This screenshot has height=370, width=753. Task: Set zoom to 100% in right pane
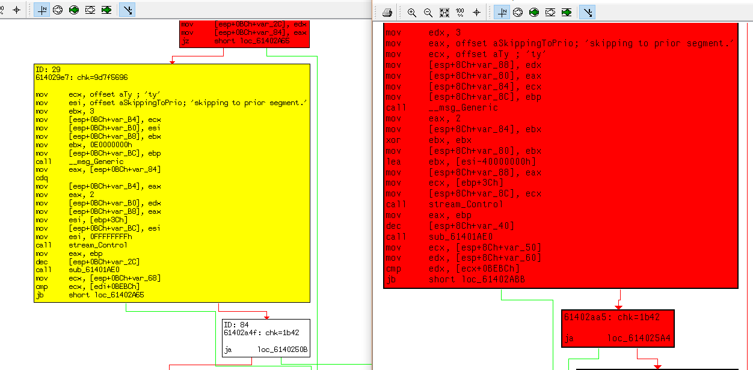pos(460,12)
